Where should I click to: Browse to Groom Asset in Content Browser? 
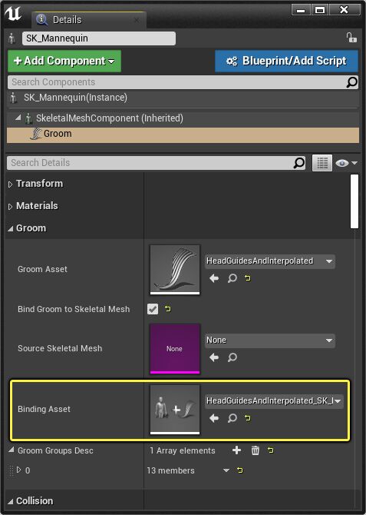pyautogui.click(x=232, y=278)
